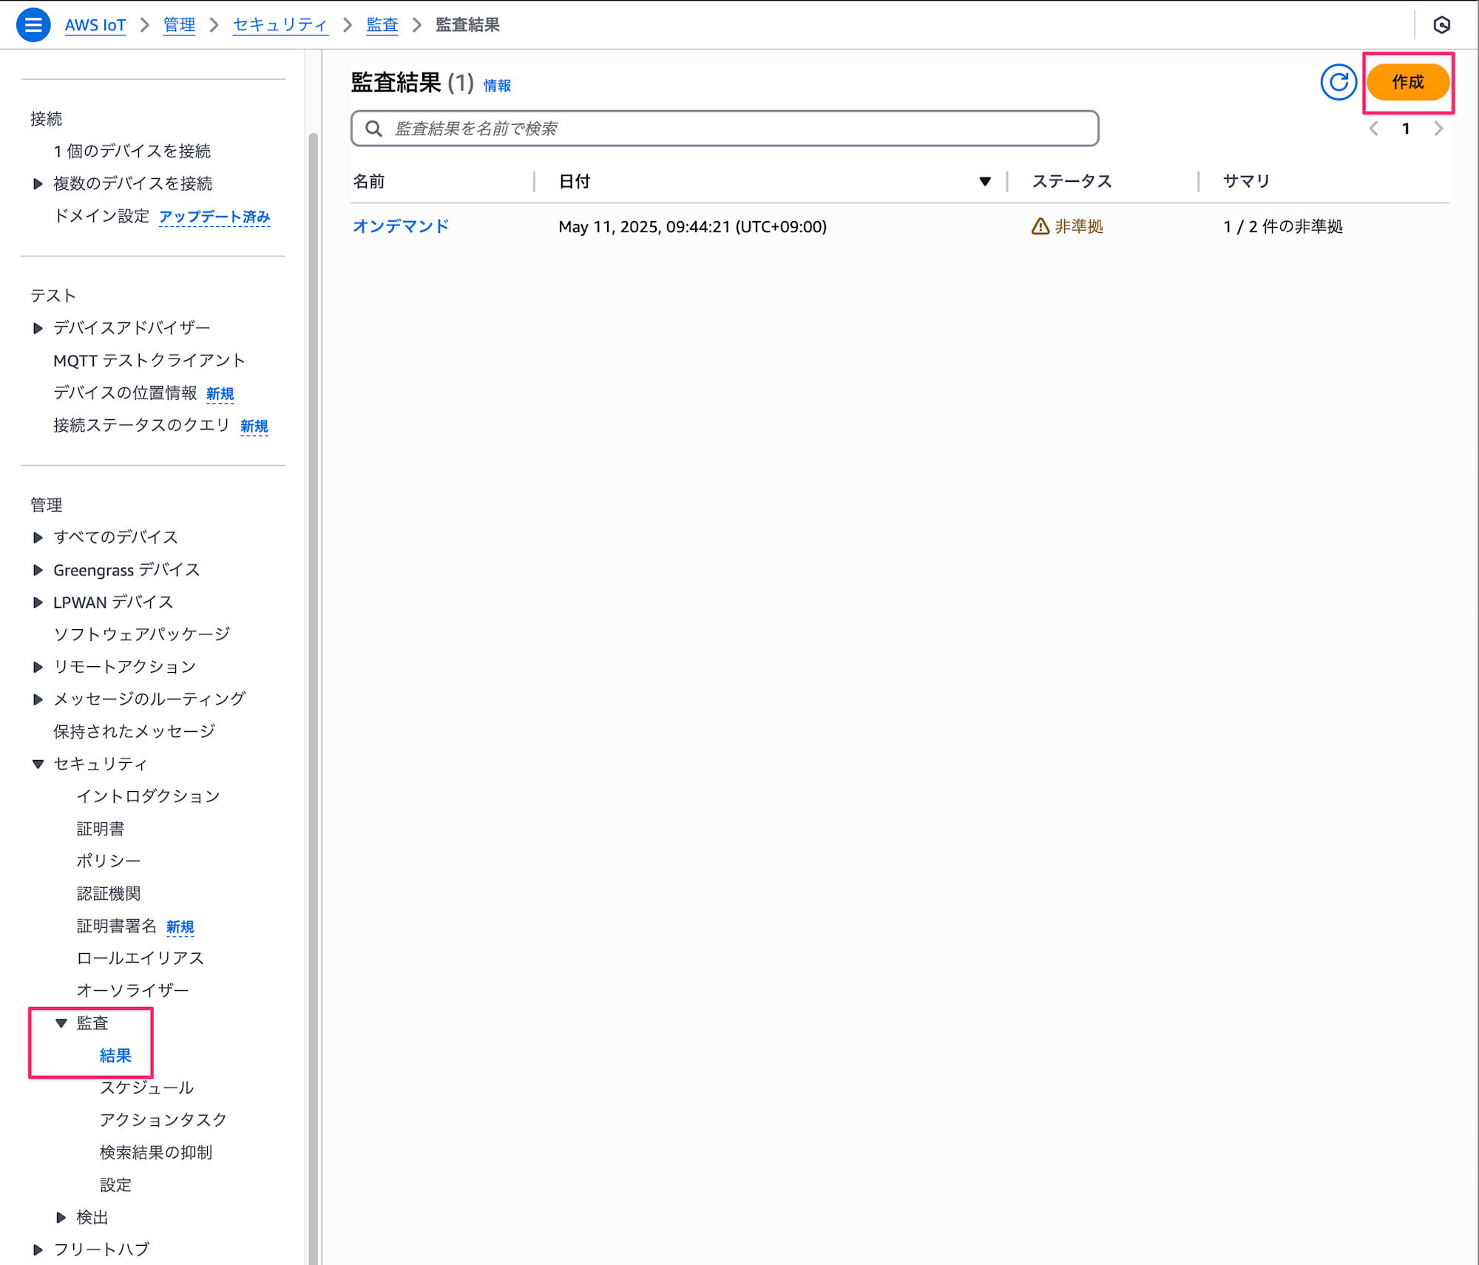Collapse the 監査 subsection
The image size is (1479, 1265).
[61, 1023]
